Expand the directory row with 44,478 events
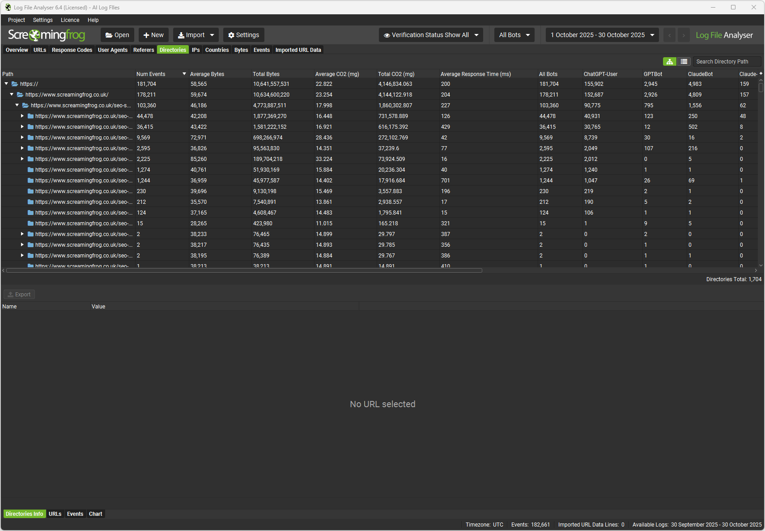 pos(22,116)
